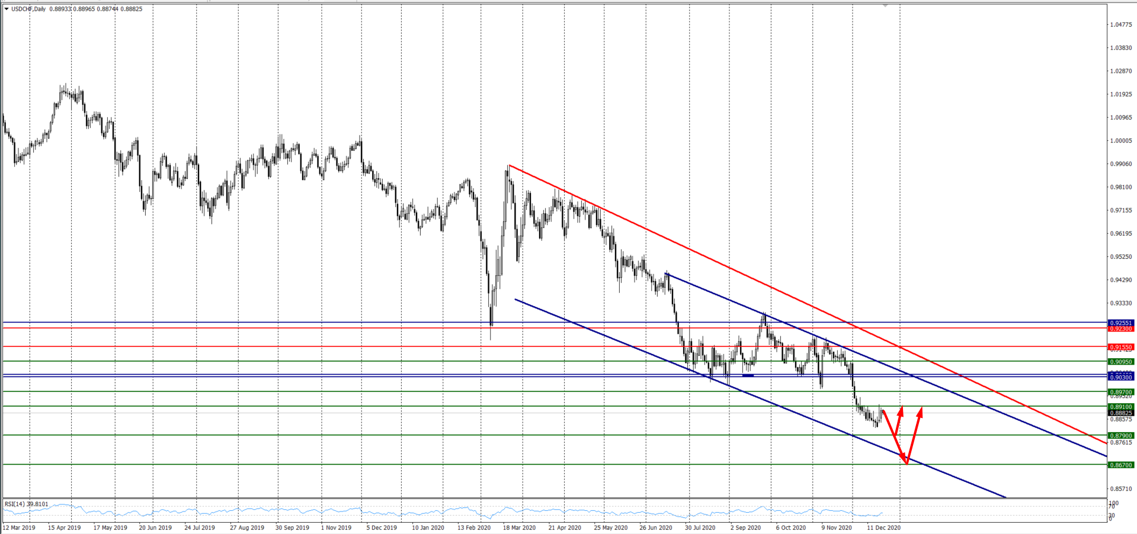Click the left red upward arrow tip
This screenshot has width=1137, height=534.
tap(901, 408)
